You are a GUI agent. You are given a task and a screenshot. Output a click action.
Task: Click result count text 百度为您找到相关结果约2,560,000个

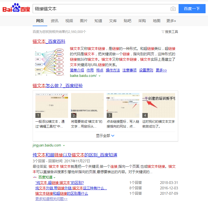click(x=59, y=32)
